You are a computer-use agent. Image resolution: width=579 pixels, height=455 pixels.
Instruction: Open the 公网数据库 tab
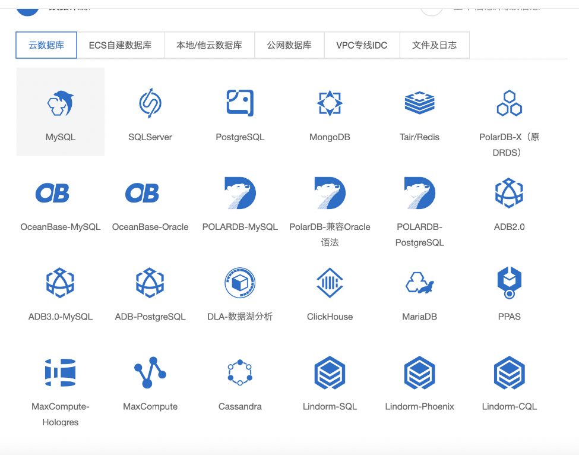coord(290,45)
